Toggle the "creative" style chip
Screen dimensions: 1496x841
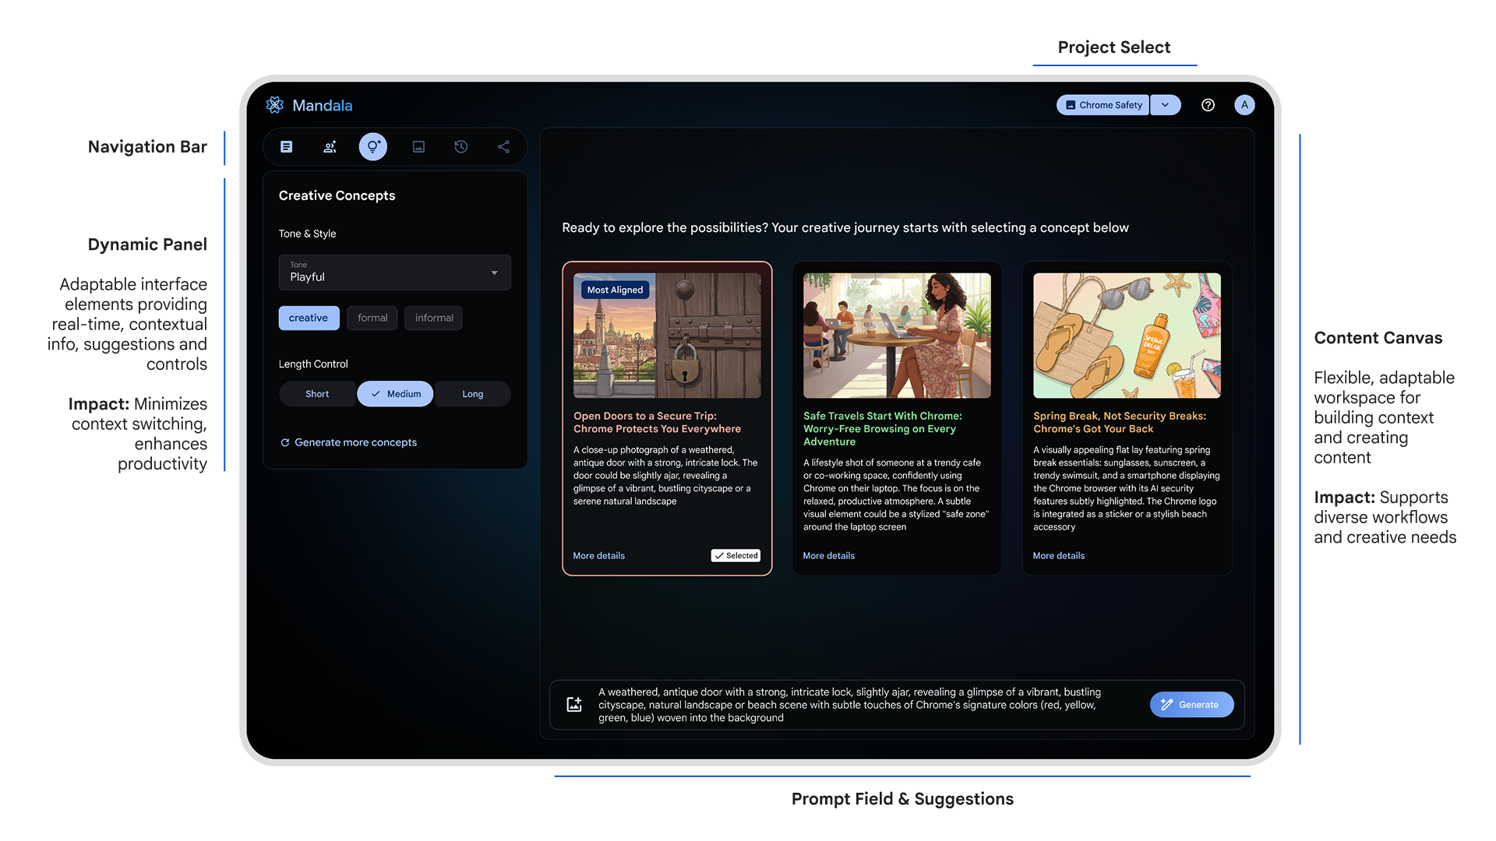[309, 318]
